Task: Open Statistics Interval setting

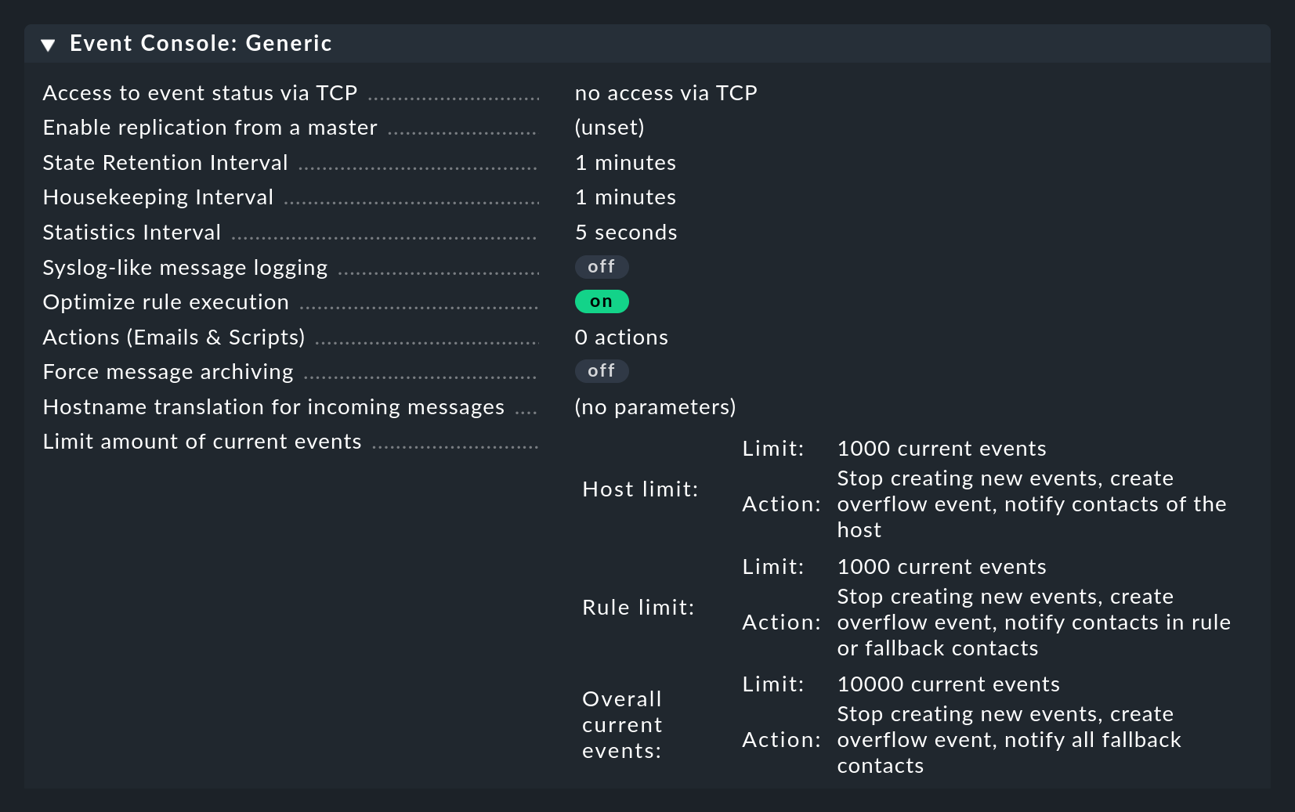Action: 132,233
